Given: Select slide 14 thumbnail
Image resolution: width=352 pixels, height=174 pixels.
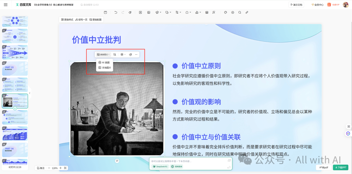Looking at the screenshot, I should pyautogui.click(x=15, y=117).
